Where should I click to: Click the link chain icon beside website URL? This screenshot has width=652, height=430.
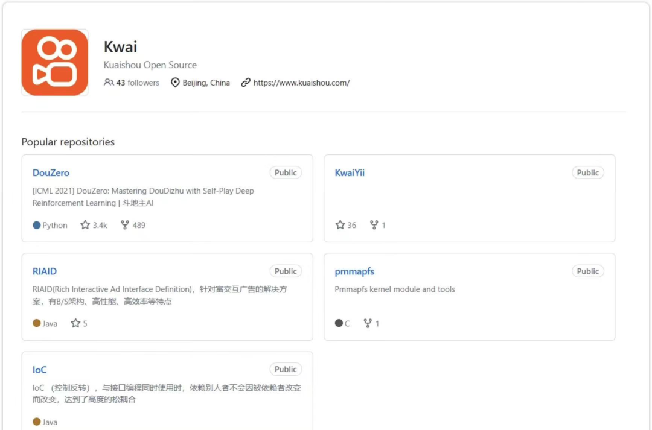pos(246,83)
